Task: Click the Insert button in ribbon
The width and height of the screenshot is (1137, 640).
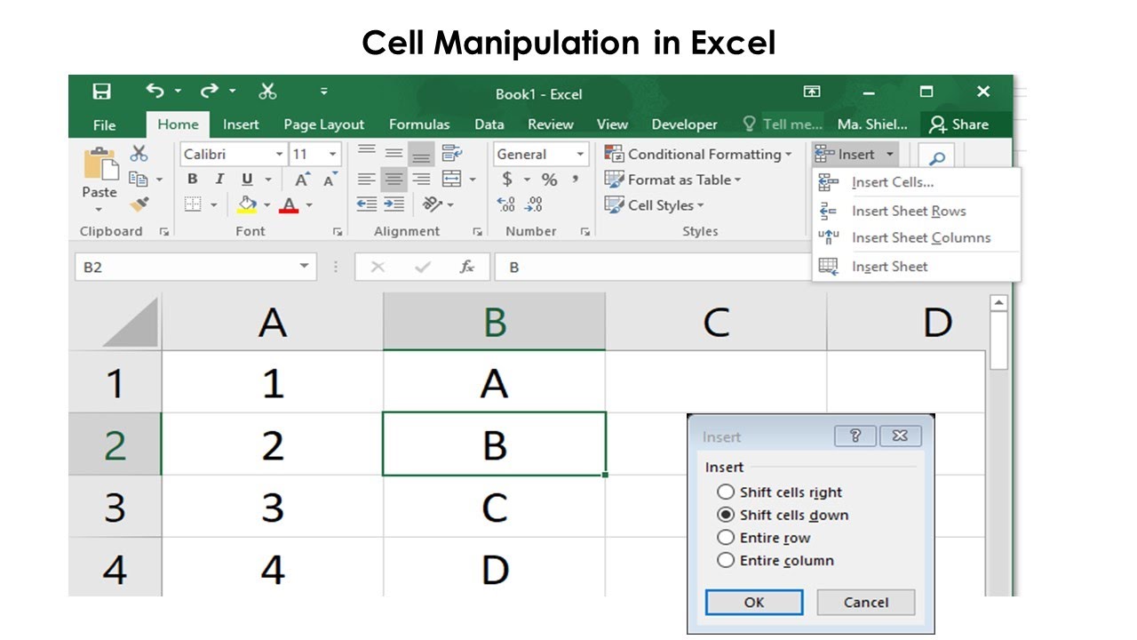Action: pyautogui.click(x=855, y=154)
